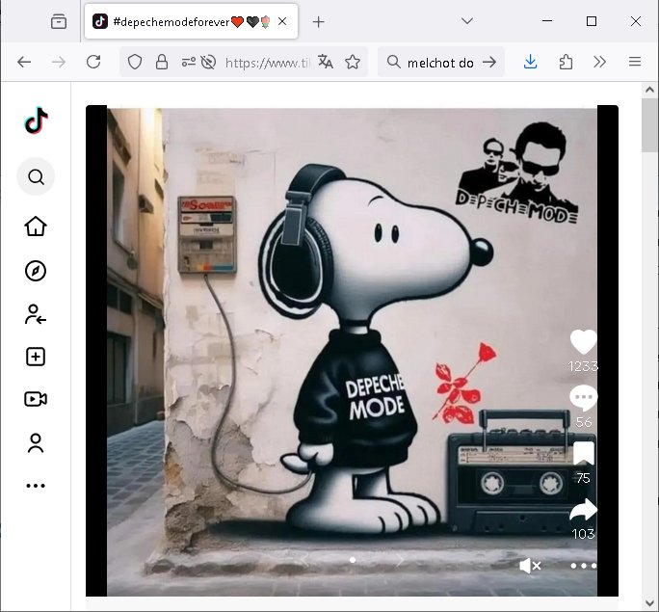Go to TikTok Home feed

point(36,226)
